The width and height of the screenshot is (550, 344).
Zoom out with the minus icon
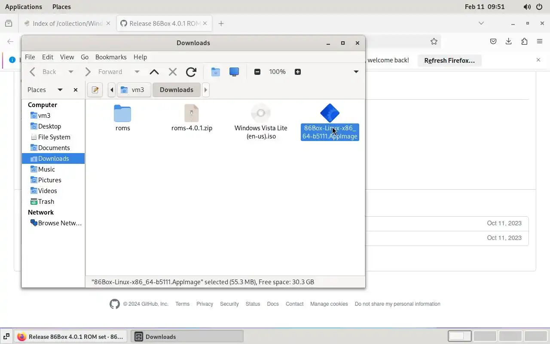(257, 72)
